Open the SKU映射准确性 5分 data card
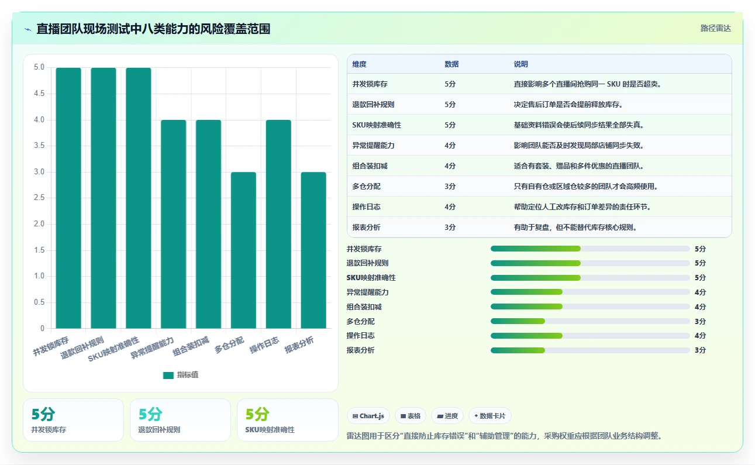Viewport: 755px width, 465px height. pyautogui.click(x=287, y=420)
